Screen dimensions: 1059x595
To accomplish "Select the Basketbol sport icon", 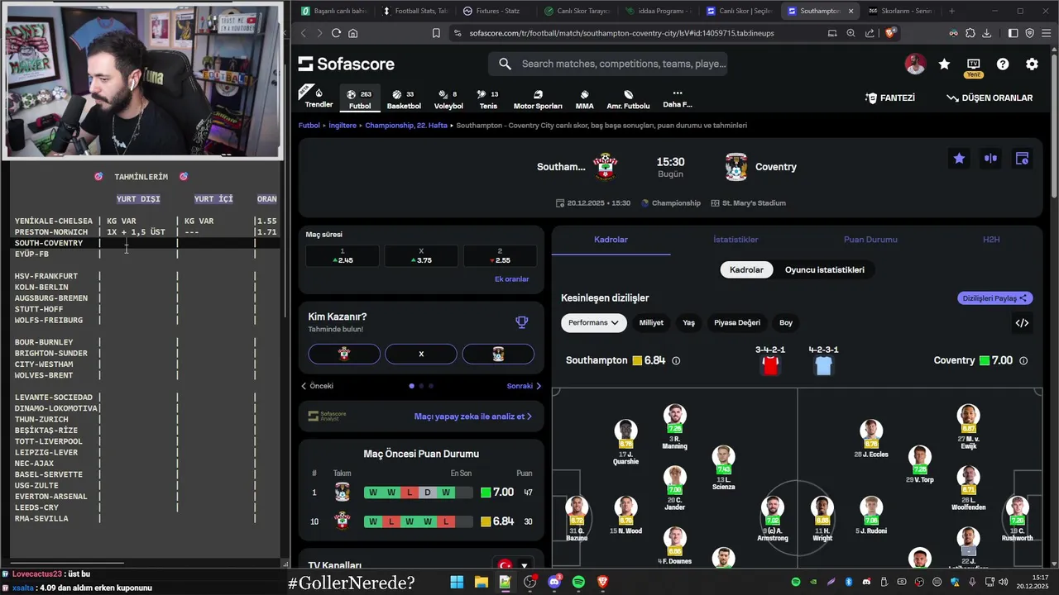I will pos(404,99).
